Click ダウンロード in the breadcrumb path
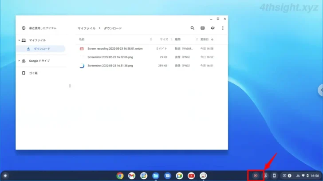Viewport: 323px width, 181px height. click(x=113, y=28)
